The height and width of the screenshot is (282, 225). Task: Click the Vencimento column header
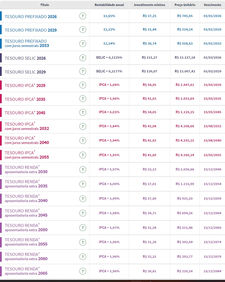[212, 5]
